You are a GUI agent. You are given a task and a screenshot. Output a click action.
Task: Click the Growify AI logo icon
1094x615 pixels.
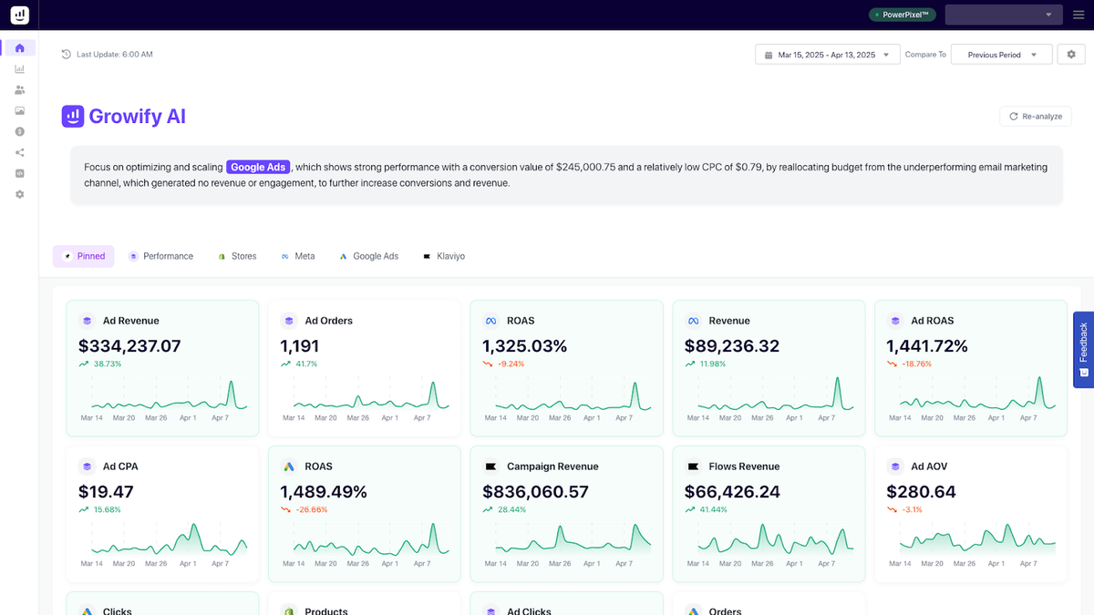72,116
